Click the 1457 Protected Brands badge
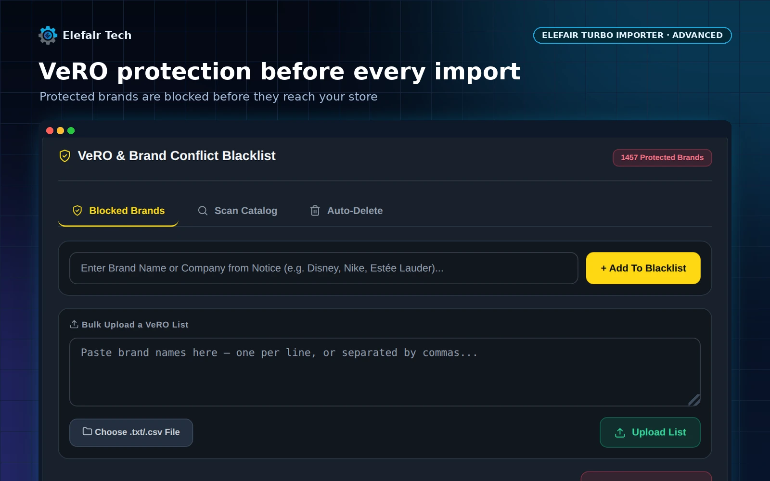 (x=662, y=158)
